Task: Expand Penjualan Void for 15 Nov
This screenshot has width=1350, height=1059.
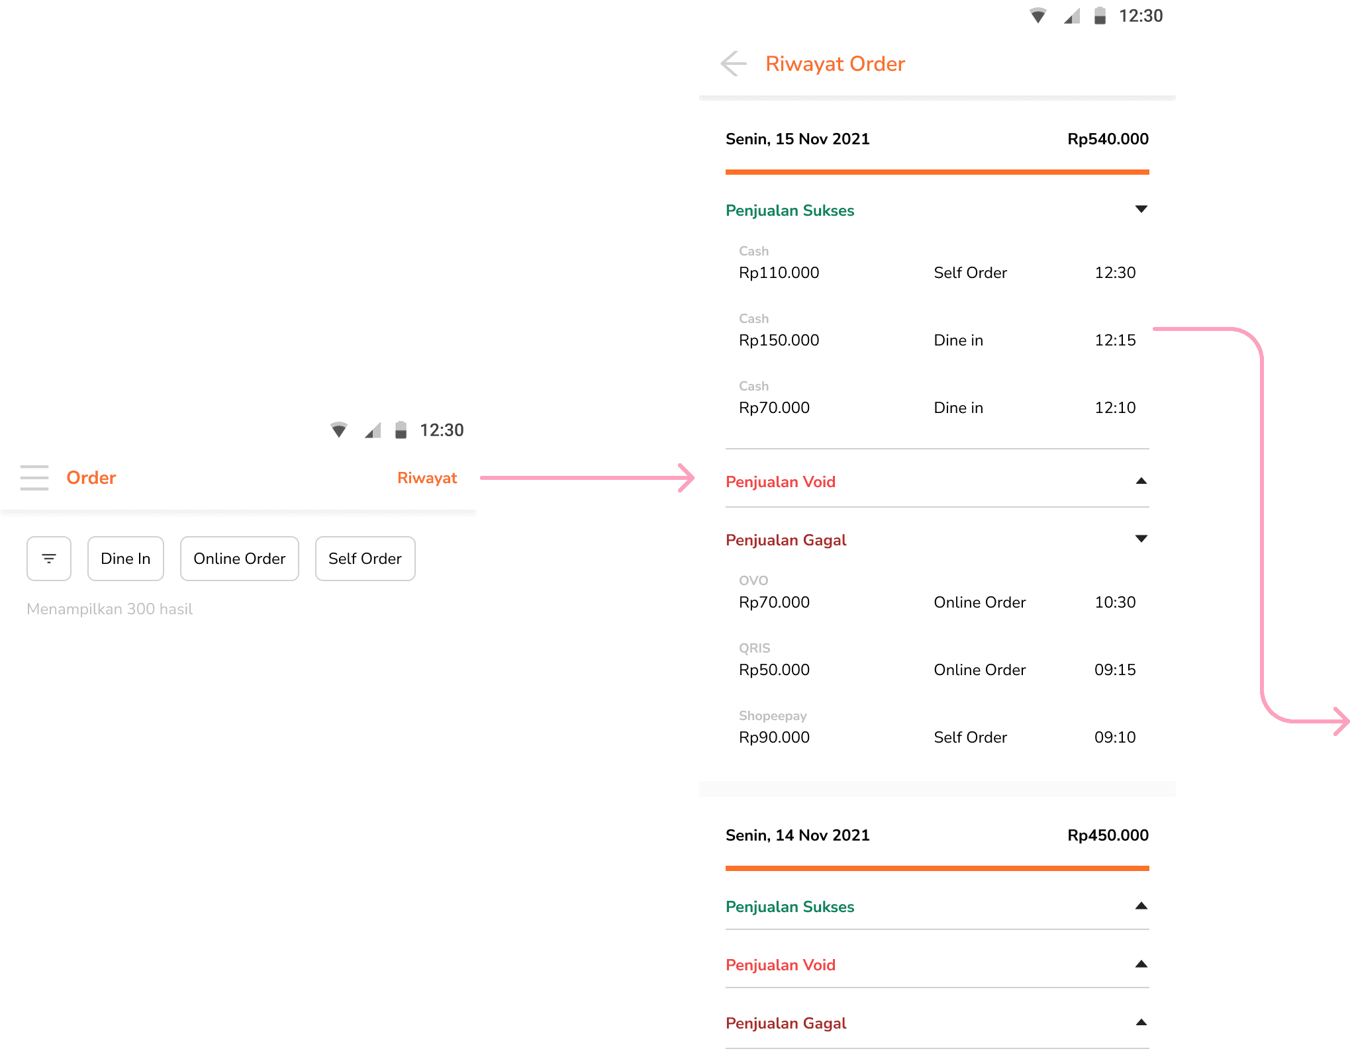Action: click(1141, 481)
